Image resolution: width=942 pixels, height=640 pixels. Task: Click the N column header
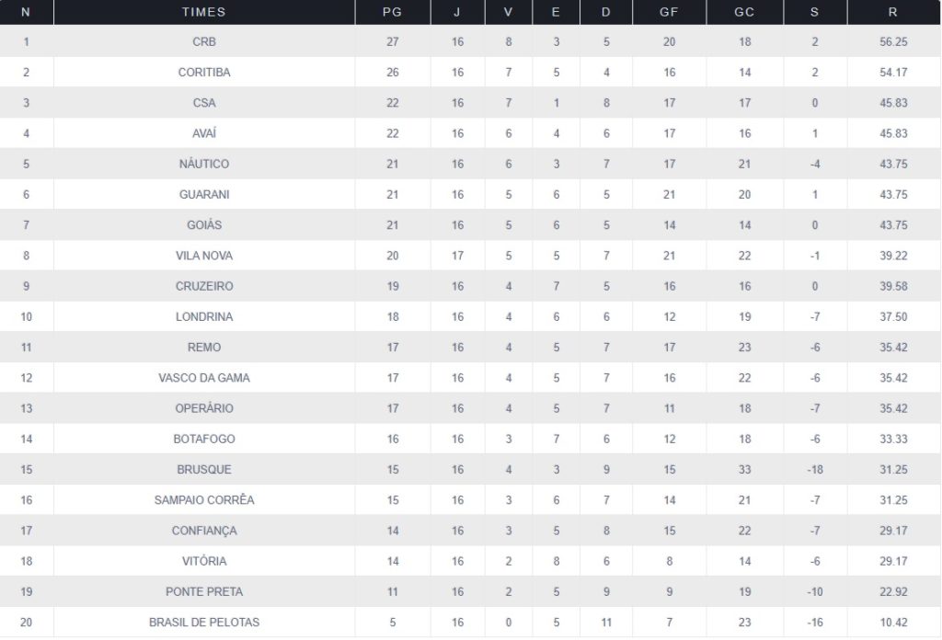[26, 12]
